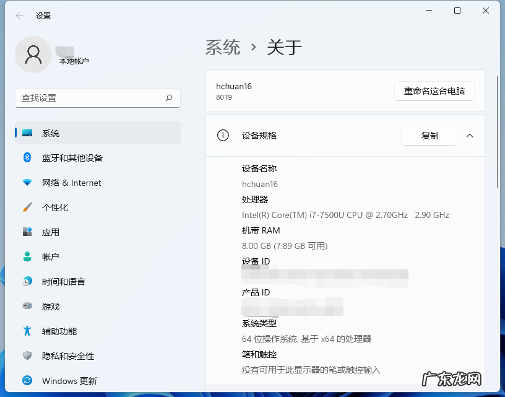Collapse the 设备规格 section chevron
Viewport: 505px width, 397px height.
pos(470,136)
